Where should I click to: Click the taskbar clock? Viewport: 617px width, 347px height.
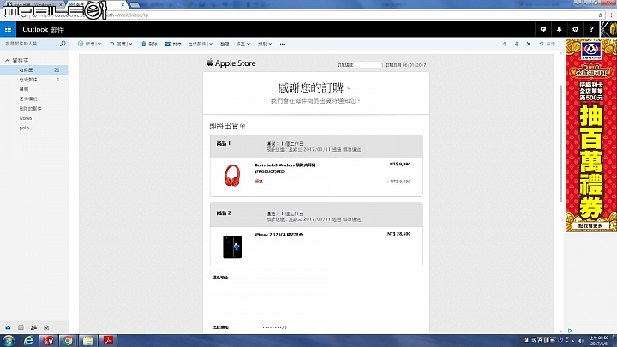point(599,340)
